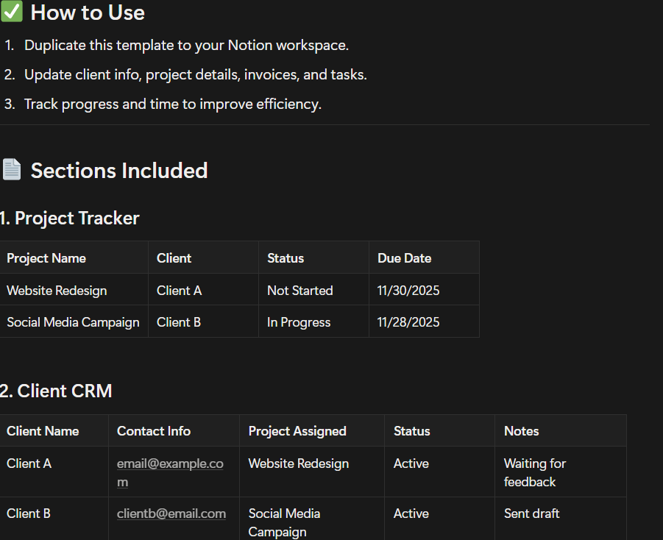The image size is (663, 540).
Task: Click the "Active" status in Client A's CRM row
Action: [x=440, y=472]
